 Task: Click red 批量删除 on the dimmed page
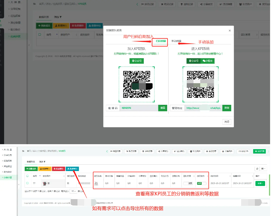pos(78,26)
